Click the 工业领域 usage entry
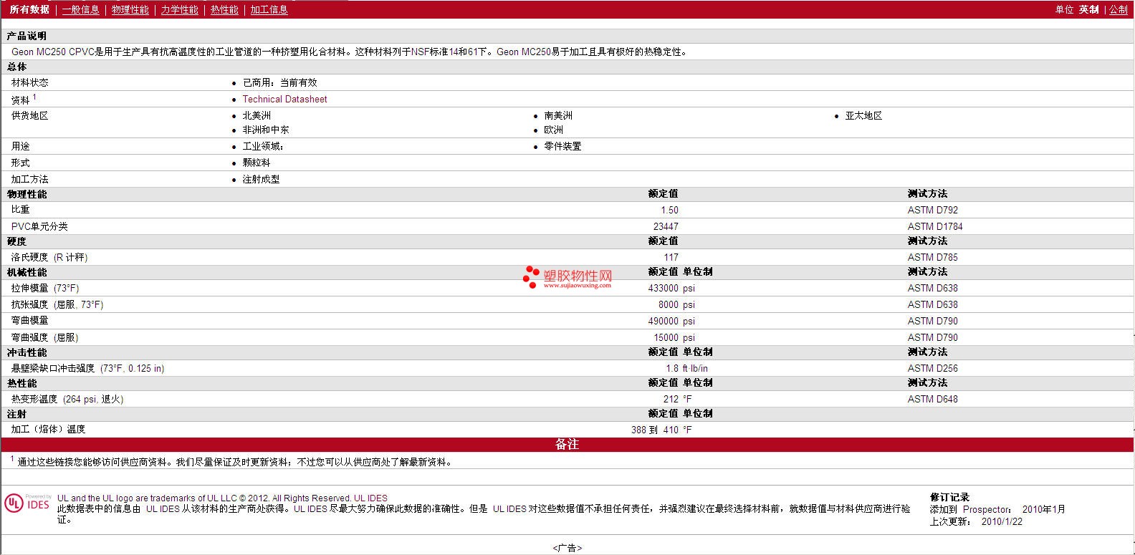 point(263,146)
